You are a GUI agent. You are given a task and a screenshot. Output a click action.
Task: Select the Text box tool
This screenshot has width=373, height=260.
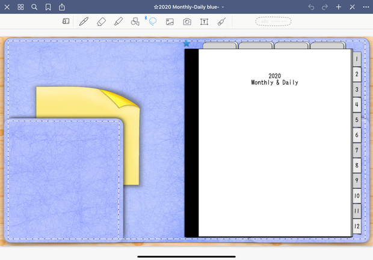coord(204,22)
